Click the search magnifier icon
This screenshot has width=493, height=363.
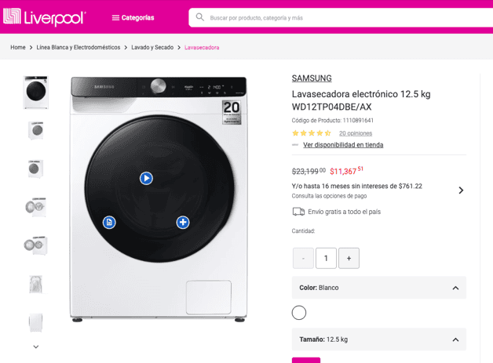click(200, 17)
